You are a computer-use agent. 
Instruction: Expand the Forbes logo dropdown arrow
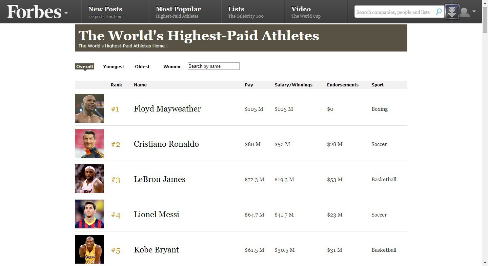pyautogui.click(x=66, y=13)
